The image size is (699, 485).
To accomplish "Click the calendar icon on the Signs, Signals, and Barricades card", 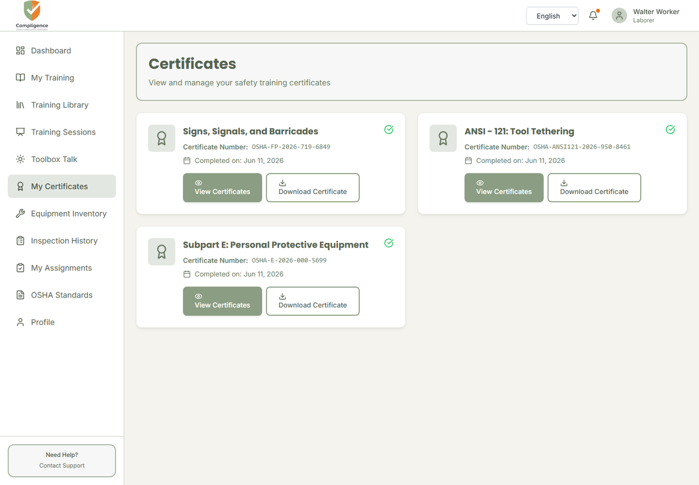I will click(187, 161).
